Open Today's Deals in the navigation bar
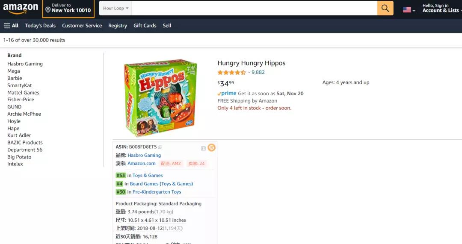Screen dimensions: 462x244 40,26
